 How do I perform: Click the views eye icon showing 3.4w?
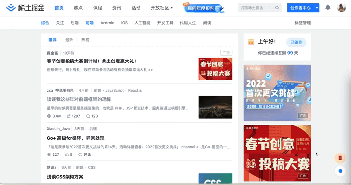point(49,116)
